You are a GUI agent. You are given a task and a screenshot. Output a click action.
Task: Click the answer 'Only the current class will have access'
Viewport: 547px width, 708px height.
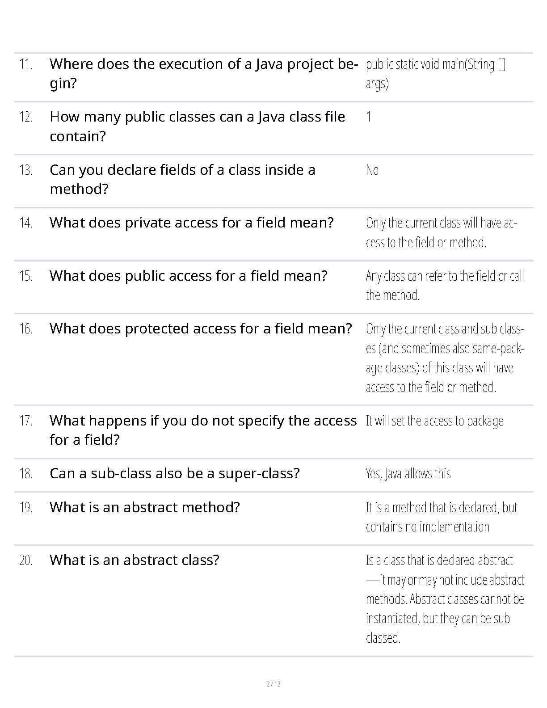(x=441, y=232)
